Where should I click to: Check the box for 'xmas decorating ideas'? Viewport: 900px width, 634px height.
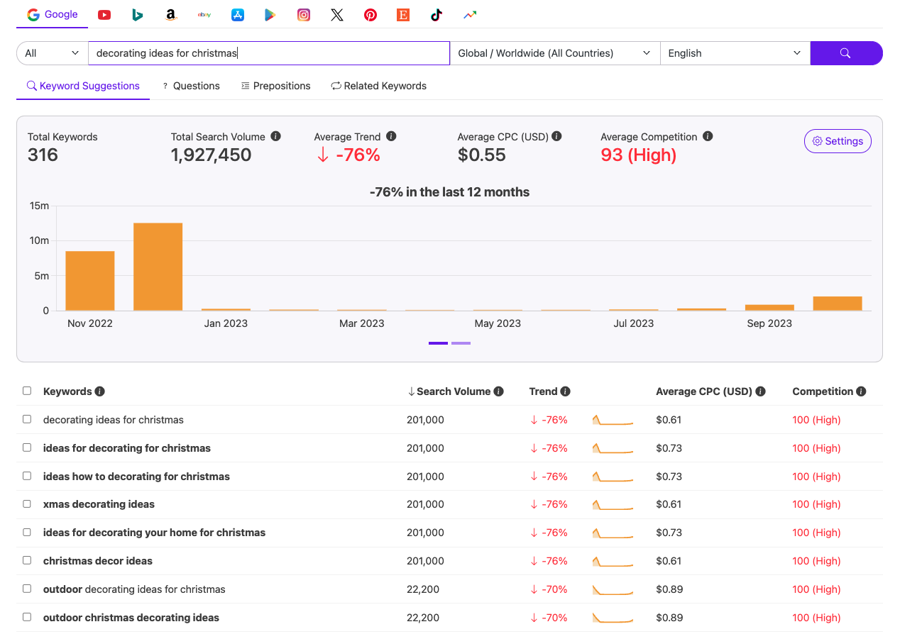27,504
